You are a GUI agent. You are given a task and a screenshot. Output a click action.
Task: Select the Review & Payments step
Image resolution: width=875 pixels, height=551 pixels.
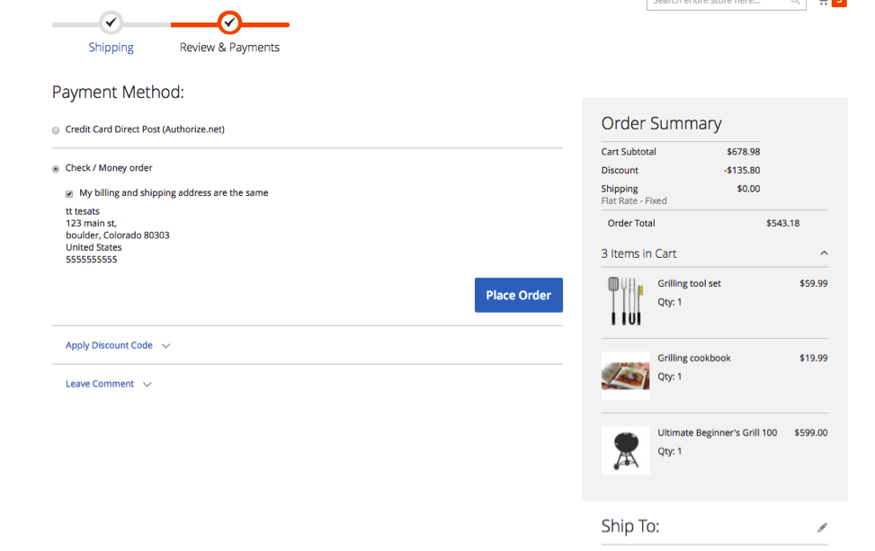coord(230,47)
